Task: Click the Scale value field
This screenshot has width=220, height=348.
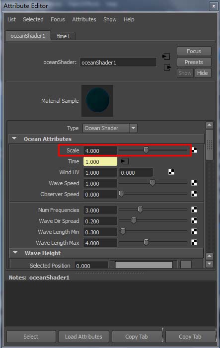Action: tap(100, 151)
